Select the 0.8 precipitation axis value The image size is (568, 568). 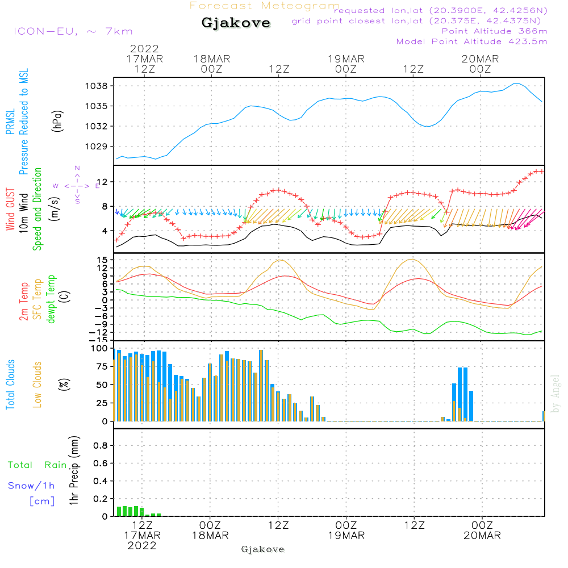(x=101, y=445)
